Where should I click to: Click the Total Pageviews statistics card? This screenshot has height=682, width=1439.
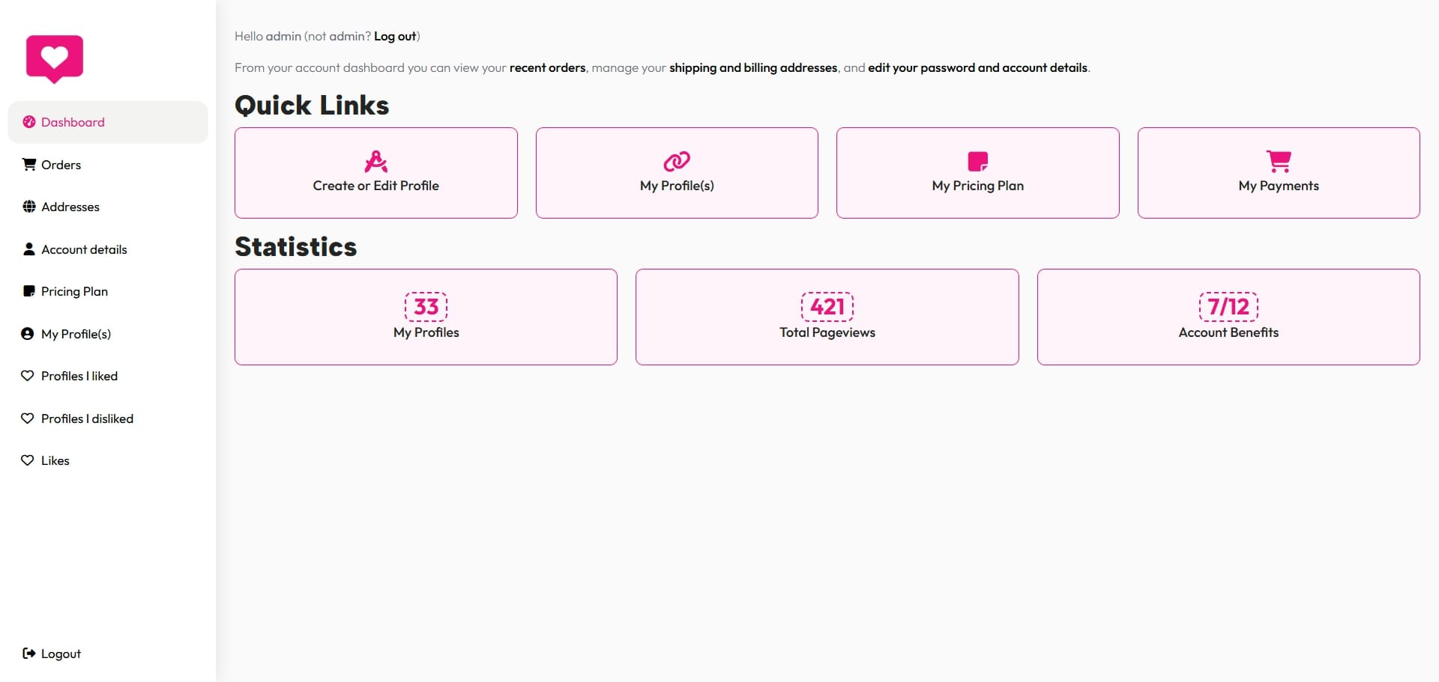(x=827, y=317)
